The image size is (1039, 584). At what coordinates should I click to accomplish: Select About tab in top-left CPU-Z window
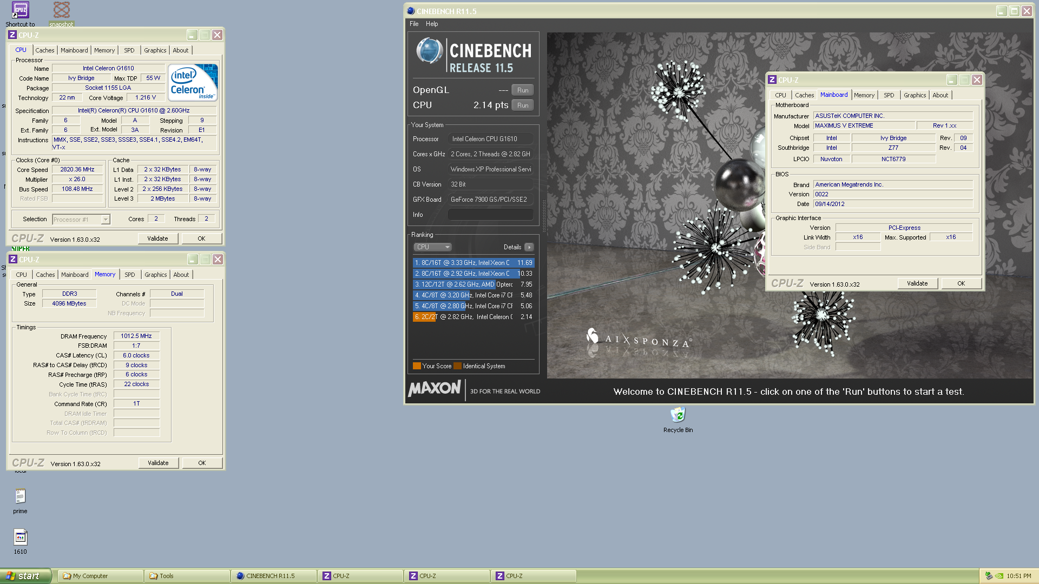point(181,50)
